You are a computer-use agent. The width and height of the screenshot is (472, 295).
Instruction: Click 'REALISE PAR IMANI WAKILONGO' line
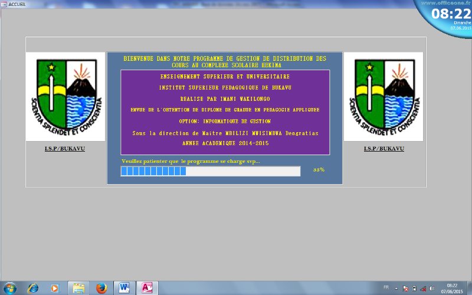pyautogui.click(x=225, y=99)
